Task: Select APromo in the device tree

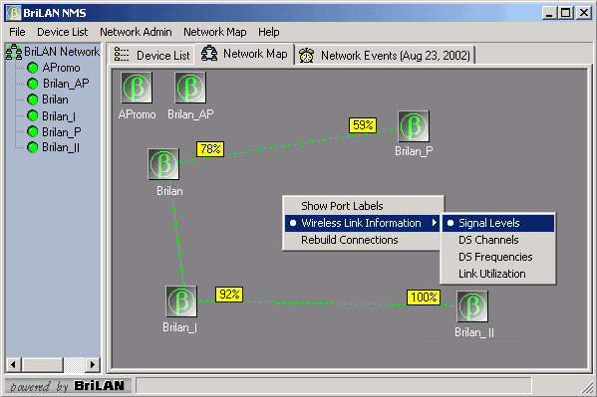Action: [x=61, y=68]
